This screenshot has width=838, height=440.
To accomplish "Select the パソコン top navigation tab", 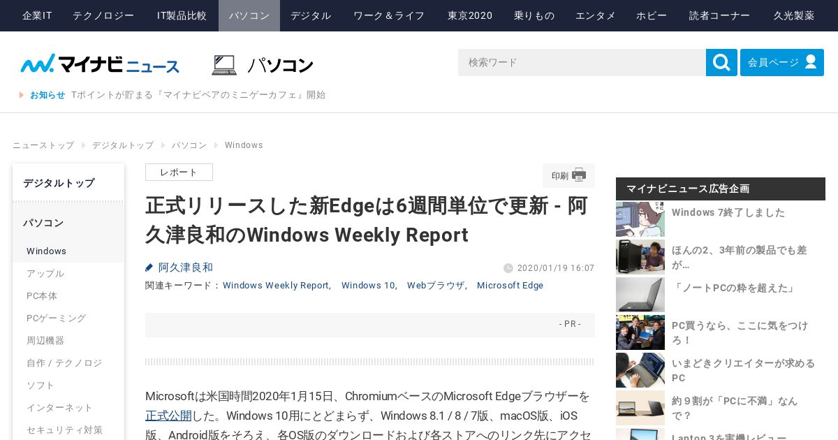I will click(x=249, y=15).
